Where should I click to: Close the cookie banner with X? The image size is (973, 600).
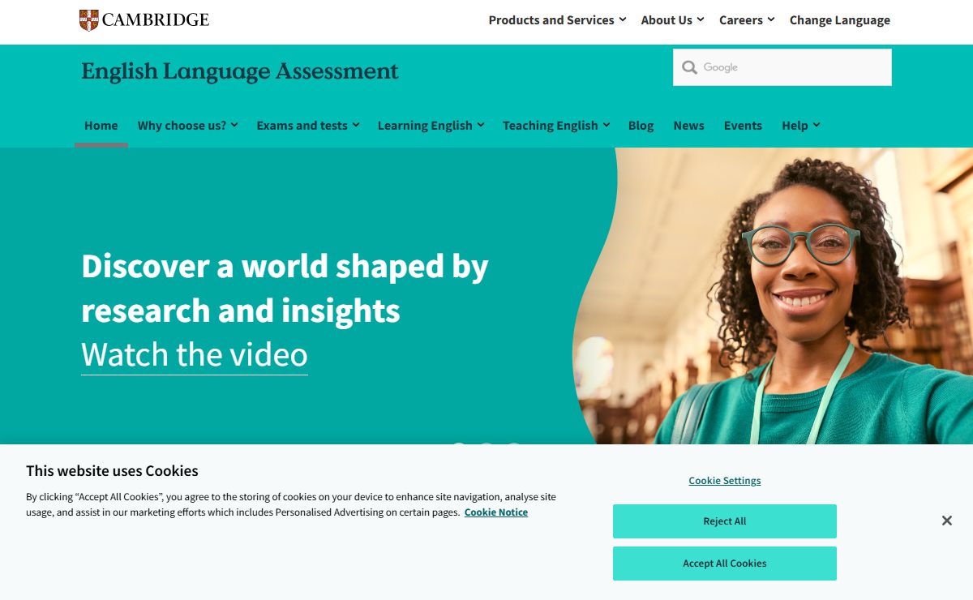(946, 521)
